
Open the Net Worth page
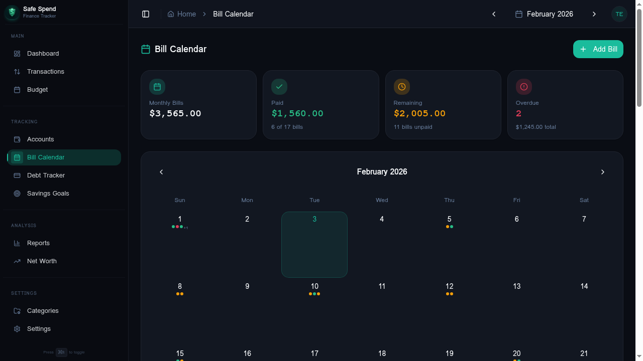42,261
